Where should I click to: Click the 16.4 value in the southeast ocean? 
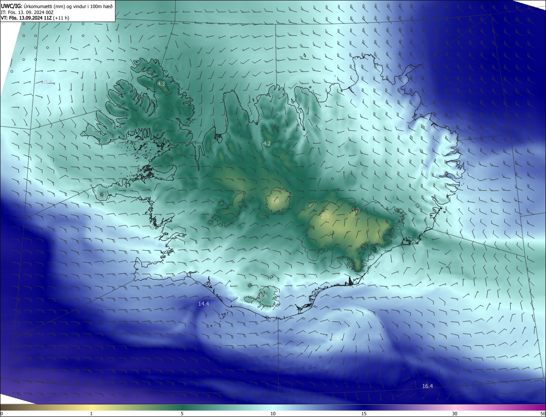point(427,386)
